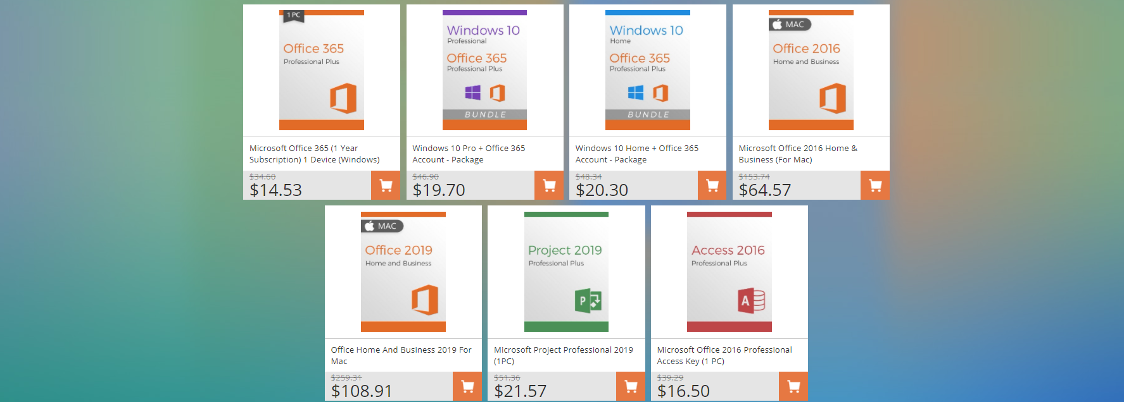Click cart icon for Windows 10 Pro bundle

coord(549,185)
